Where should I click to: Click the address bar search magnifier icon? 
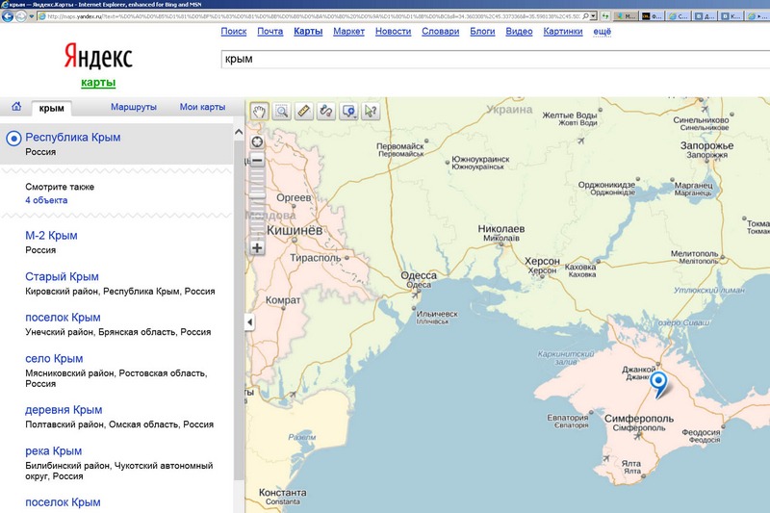[x=585, y=16]
